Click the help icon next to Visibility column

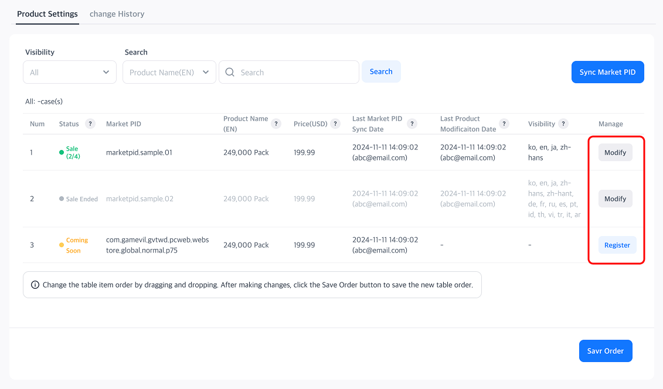click(563, 124)
